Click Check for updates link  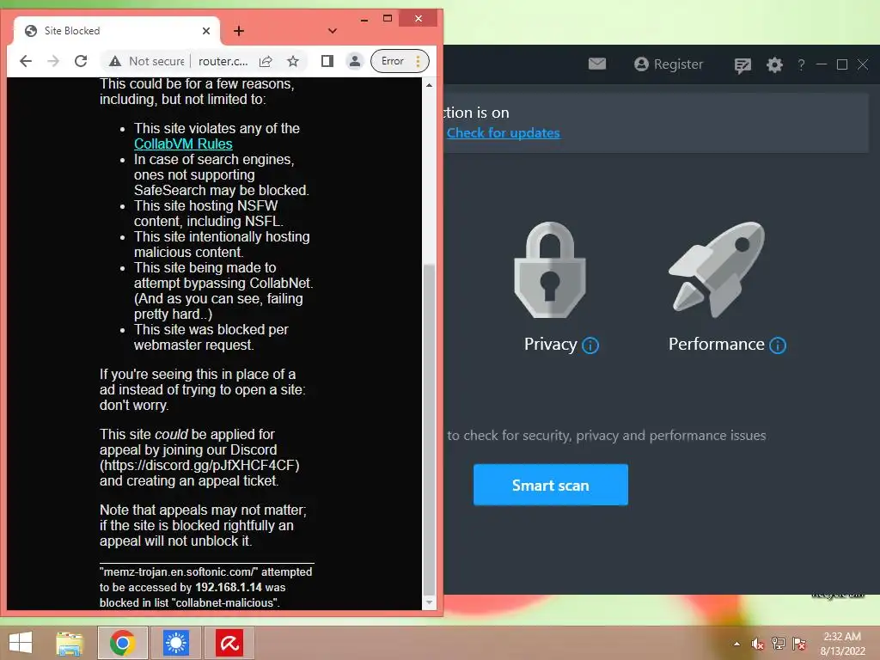pos(504,133)
